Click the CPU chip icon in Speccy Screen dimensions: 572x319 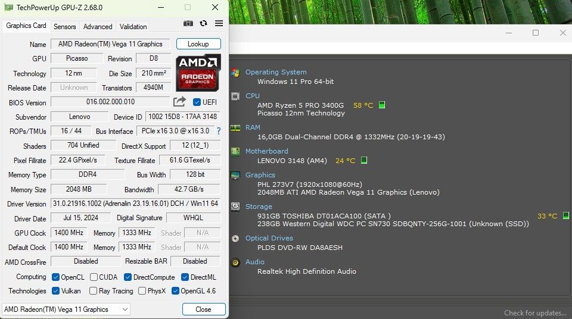[x=235, y=96]
